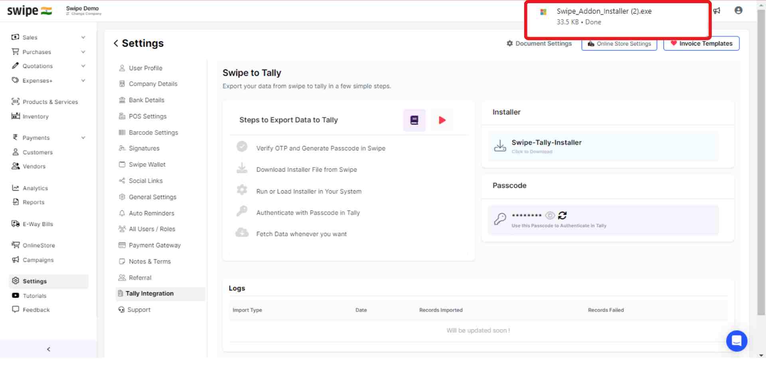Select All Users / Roles settings
This screenshot has width=766, height=371.
pos(147,229)
